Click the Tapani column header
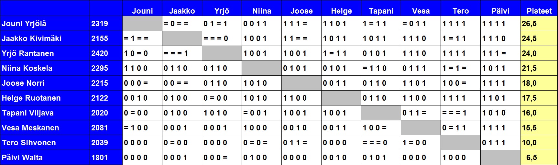 (x=381, y=11)
